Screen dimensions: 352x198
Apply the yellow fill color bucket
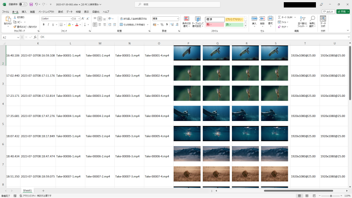pos(70,25)
